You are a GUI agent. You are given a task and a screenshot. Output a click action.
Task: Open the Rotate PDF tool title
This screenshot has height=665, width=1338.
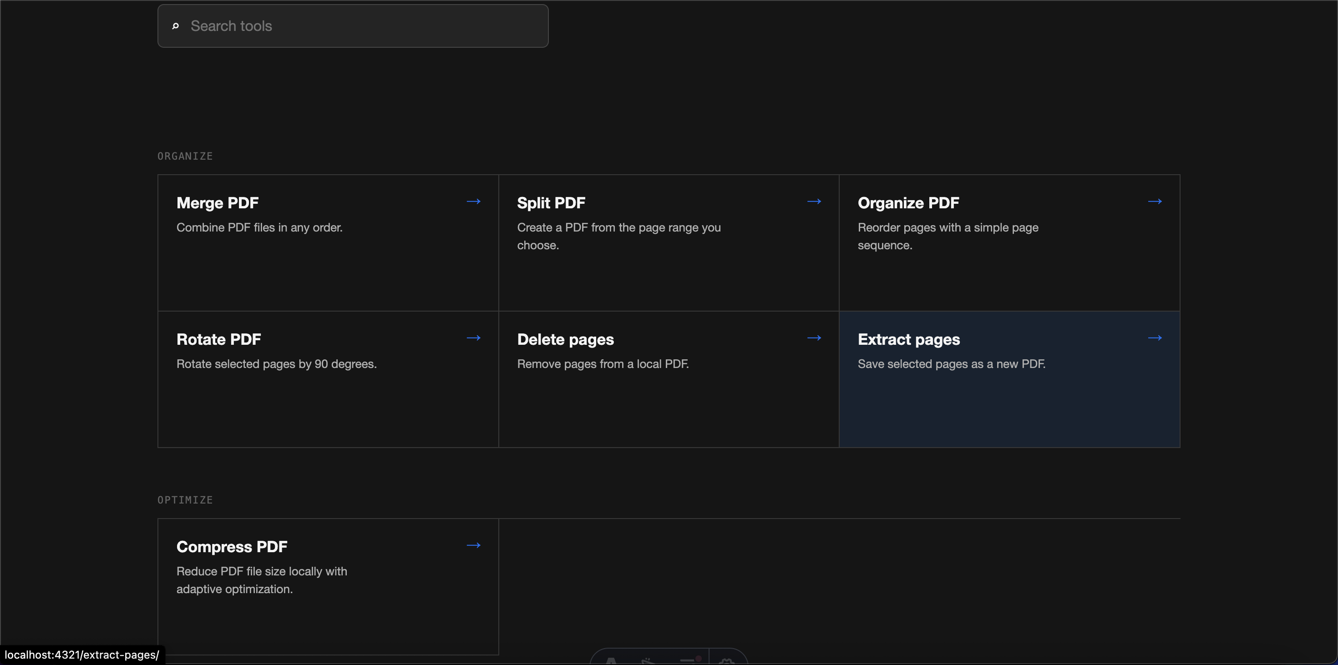coord(218,339)
